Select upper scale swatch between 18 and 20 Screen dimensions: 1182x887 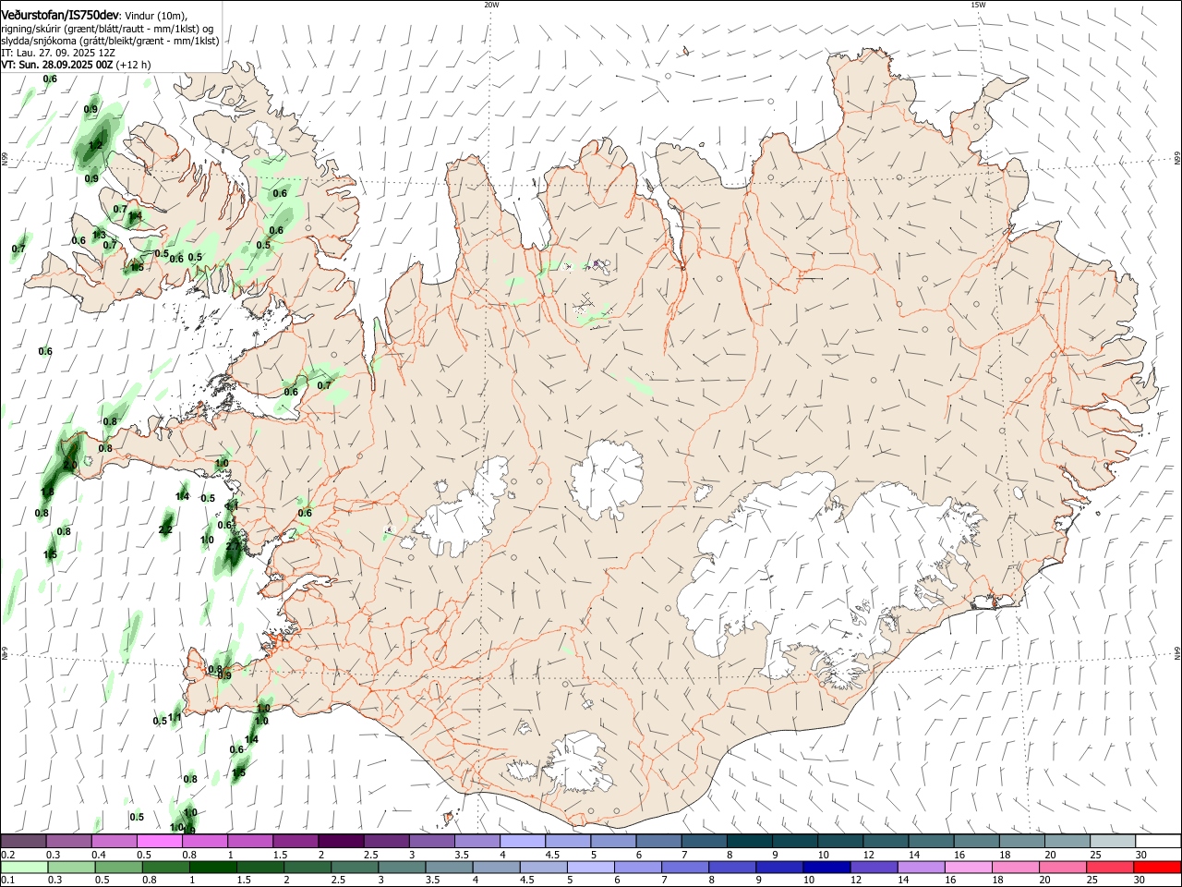pyautogui.click(x=1022, y=841)
